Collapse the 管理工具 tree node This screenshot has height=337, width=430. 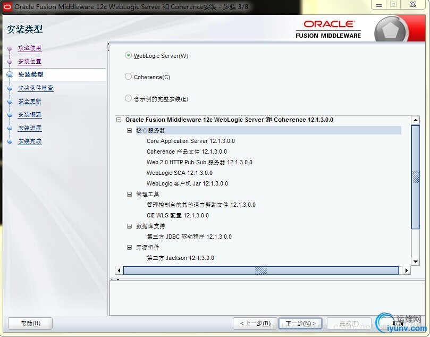tap(130, 194)
